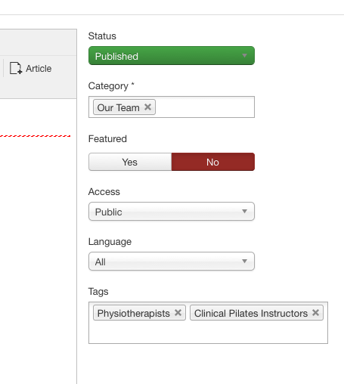
Task: Select the Our Team category chip
Action: pos(118,107)
